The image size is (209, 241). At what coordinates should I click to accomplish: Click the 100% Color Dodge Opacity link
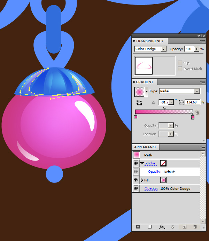[151, 188]
